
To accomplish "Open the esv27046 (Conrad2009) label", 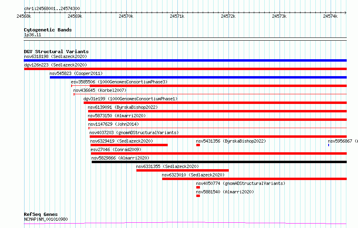I will [116, 149].
